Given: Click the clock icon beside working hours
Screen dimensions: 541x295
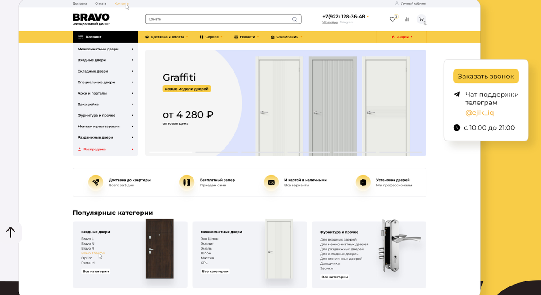Looking at the screenshot, I should tap(457, 127).
